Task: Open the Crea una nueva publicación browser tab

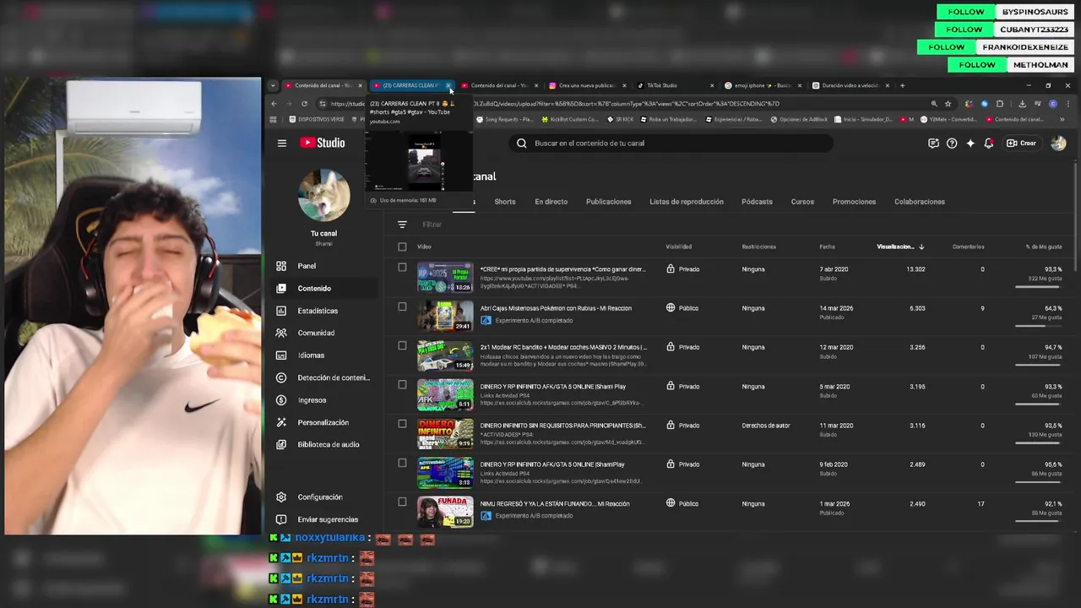Action: point(587,85)
